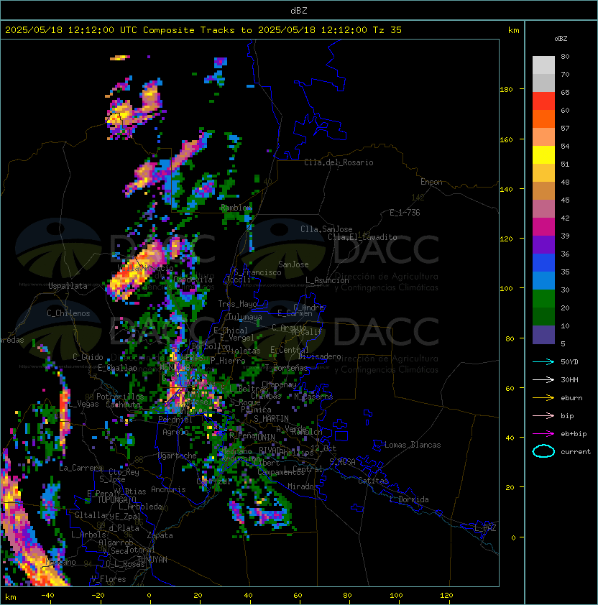598x605 pixels.
Task: Click the 'Zapata' place label
Action: [160, 535]
